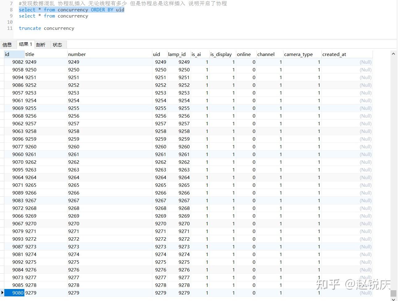Click the scrollbar up arrow
401x301 pixels.
pos(393,53)
